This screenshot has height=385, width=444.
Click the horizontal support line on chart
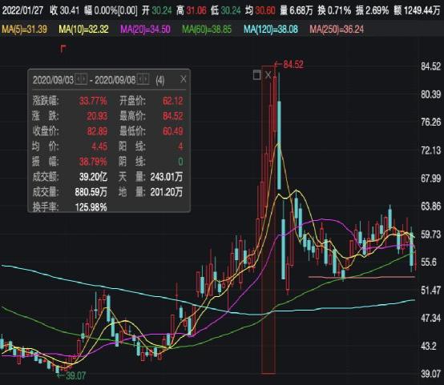[x=361, y=277]
